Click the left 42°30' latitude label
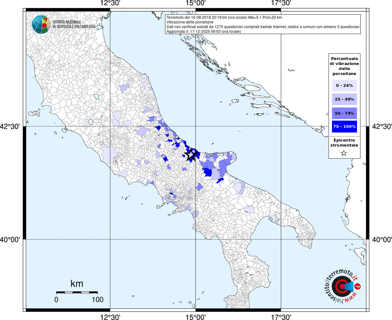The image size is (392, 320). (10, 127)
